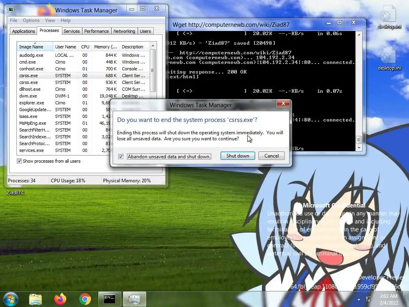Click the Wget console scroll down arrow

pos(359,148)
